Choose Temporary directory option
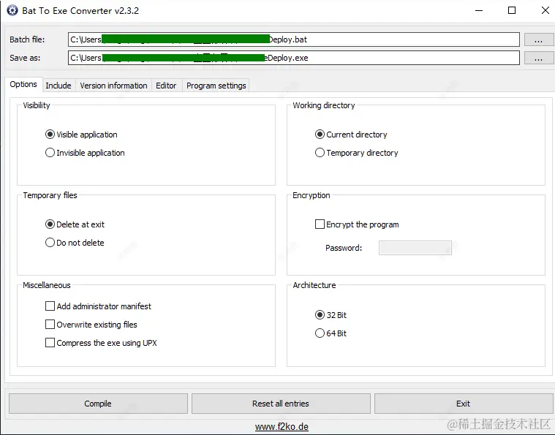The width and height of the screenshot is (555, 435). pos(356,153)
